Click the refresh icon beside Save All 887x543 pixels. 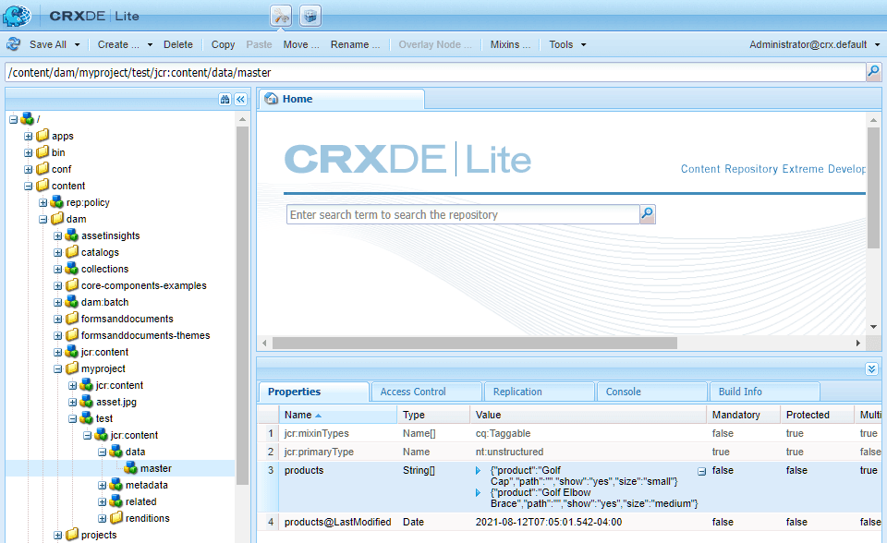point(14,44)
